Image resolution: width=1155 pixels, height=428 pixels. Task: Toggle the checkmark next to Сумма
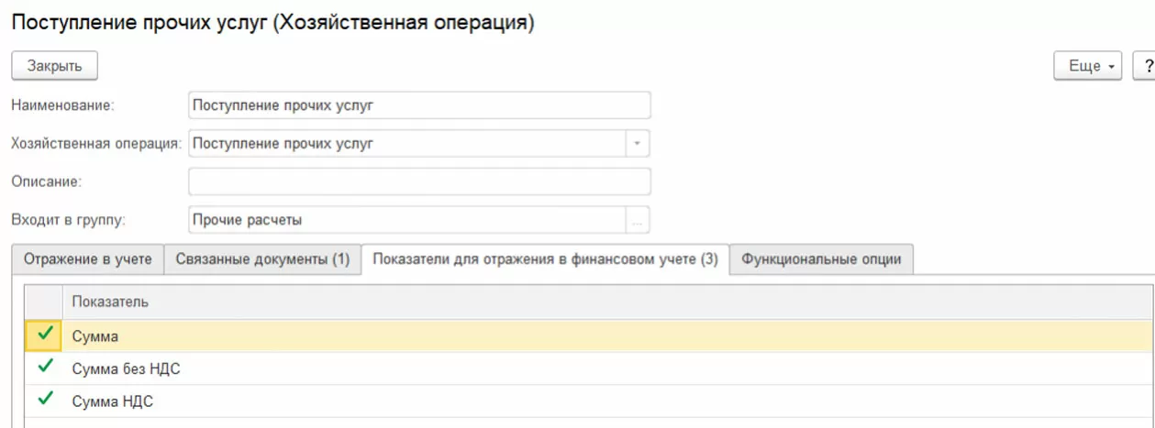click(x=43, y=335)
